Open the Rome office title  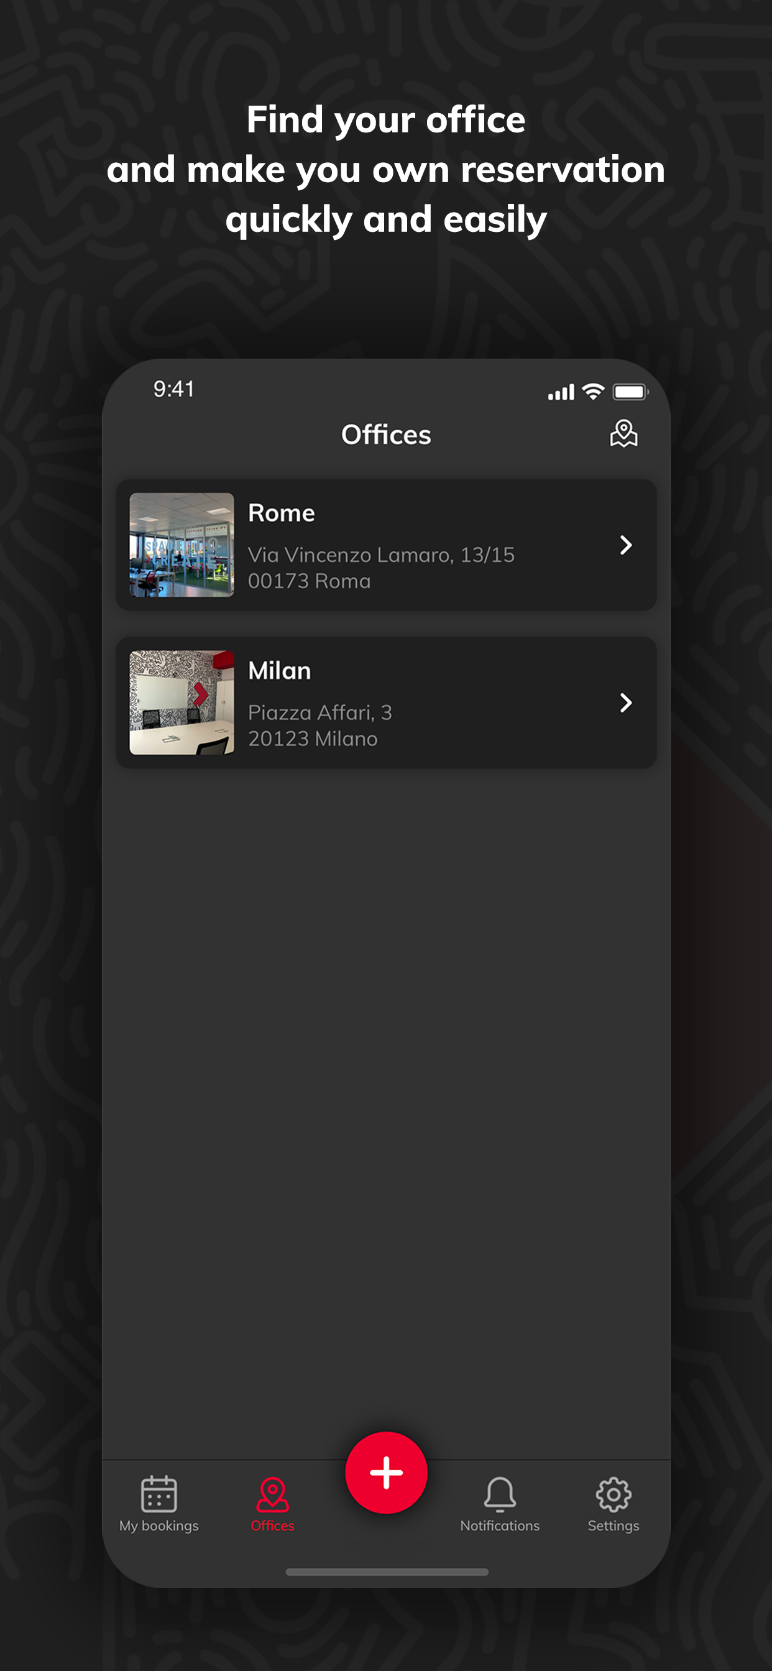tap(282, 512)
